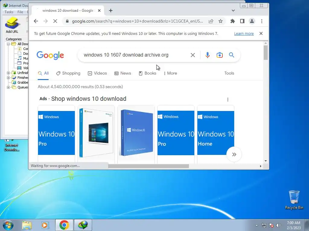Submit search with magnifier icon

pyautogui.click(x=231, y=55)
